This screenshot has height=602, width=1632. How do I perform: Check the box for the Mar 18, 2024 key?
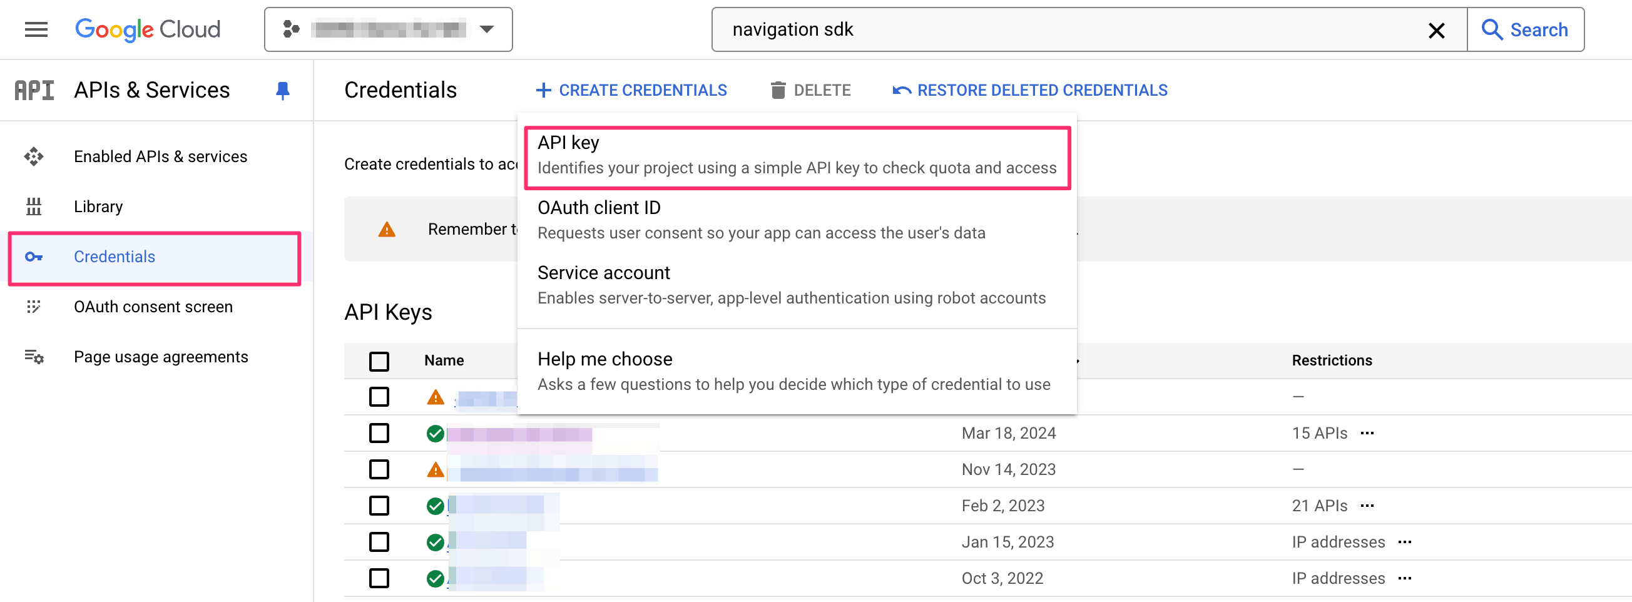click(x=379, y=433)
